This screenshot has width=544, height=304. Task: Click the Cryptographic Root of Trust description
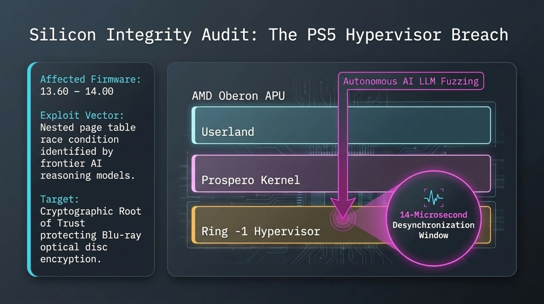click(x=91, y=235)
